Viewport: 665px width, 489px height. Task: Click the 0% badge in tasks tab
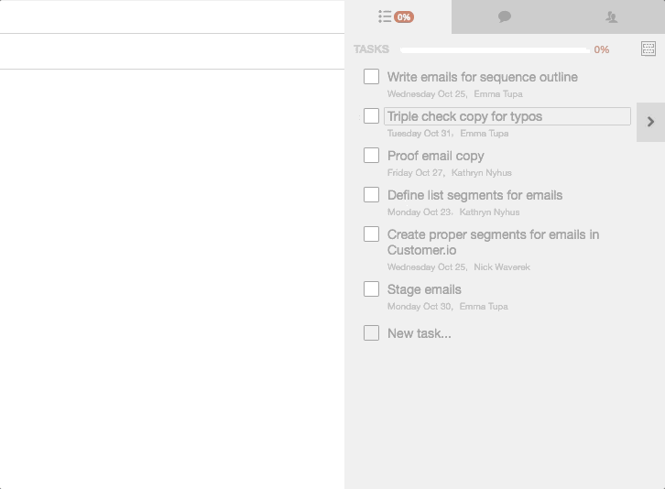coord(404,17)
